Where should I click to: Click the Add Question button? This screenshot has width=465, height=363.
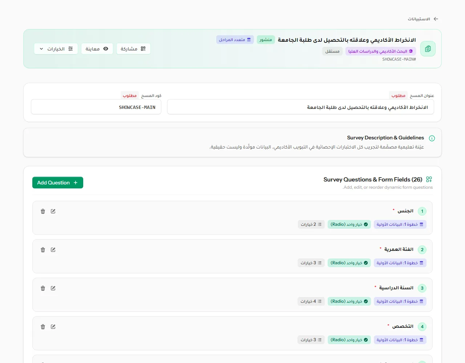coord(58,183)
